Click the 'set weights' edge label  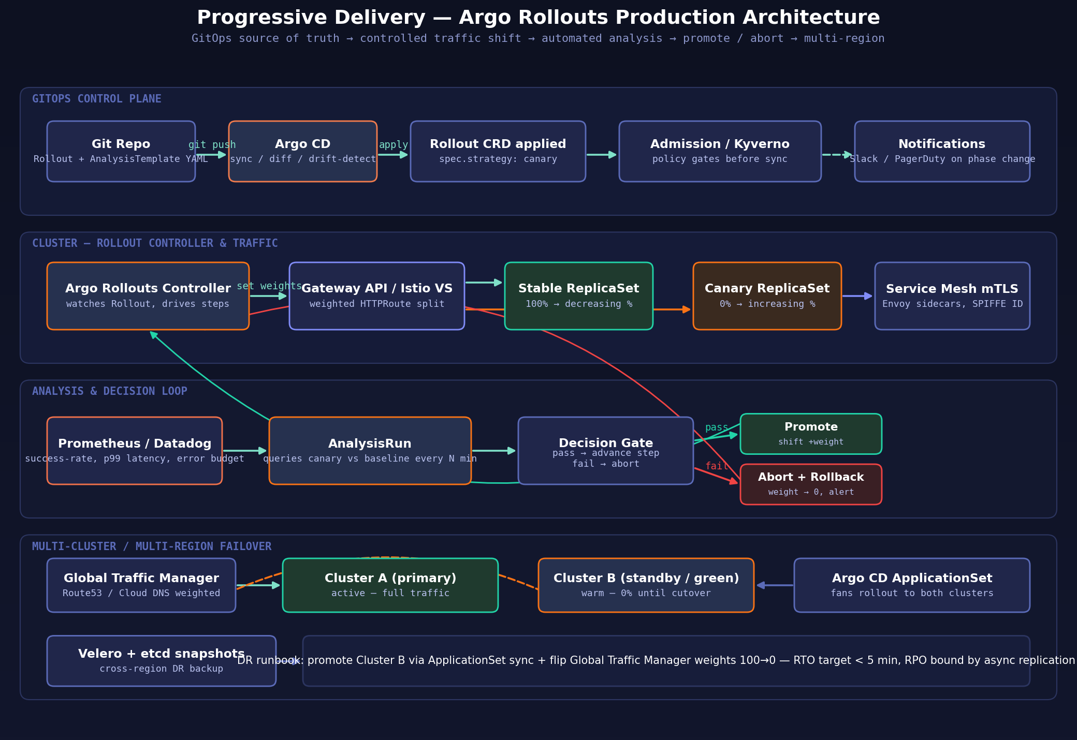(x=269, y=286)
